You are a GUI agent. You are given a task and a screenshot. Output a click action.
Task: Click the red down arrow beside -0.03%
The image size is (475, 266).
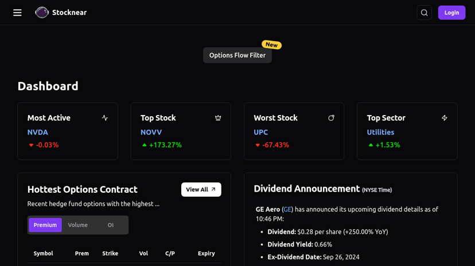coord(31,145)
